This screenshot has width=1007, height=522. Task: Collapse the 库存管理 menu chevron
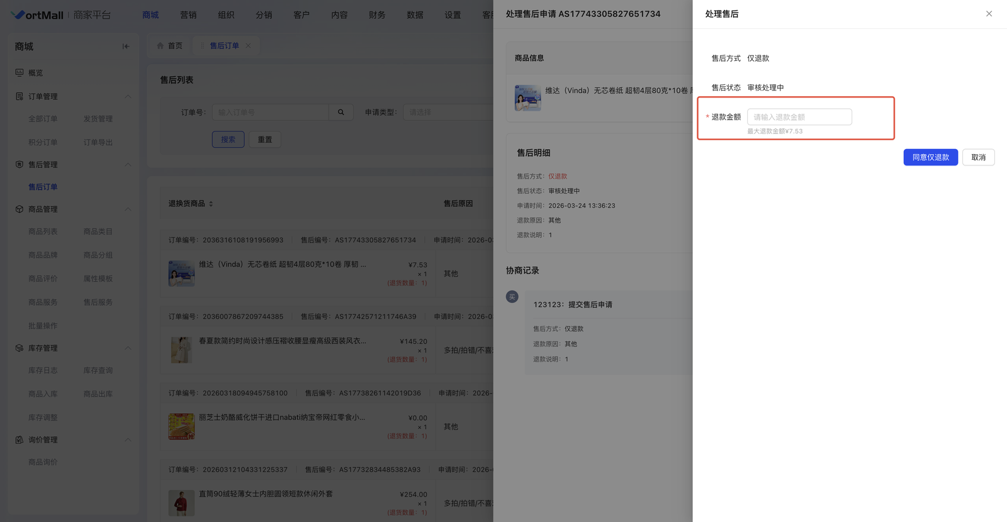(128, 348)
